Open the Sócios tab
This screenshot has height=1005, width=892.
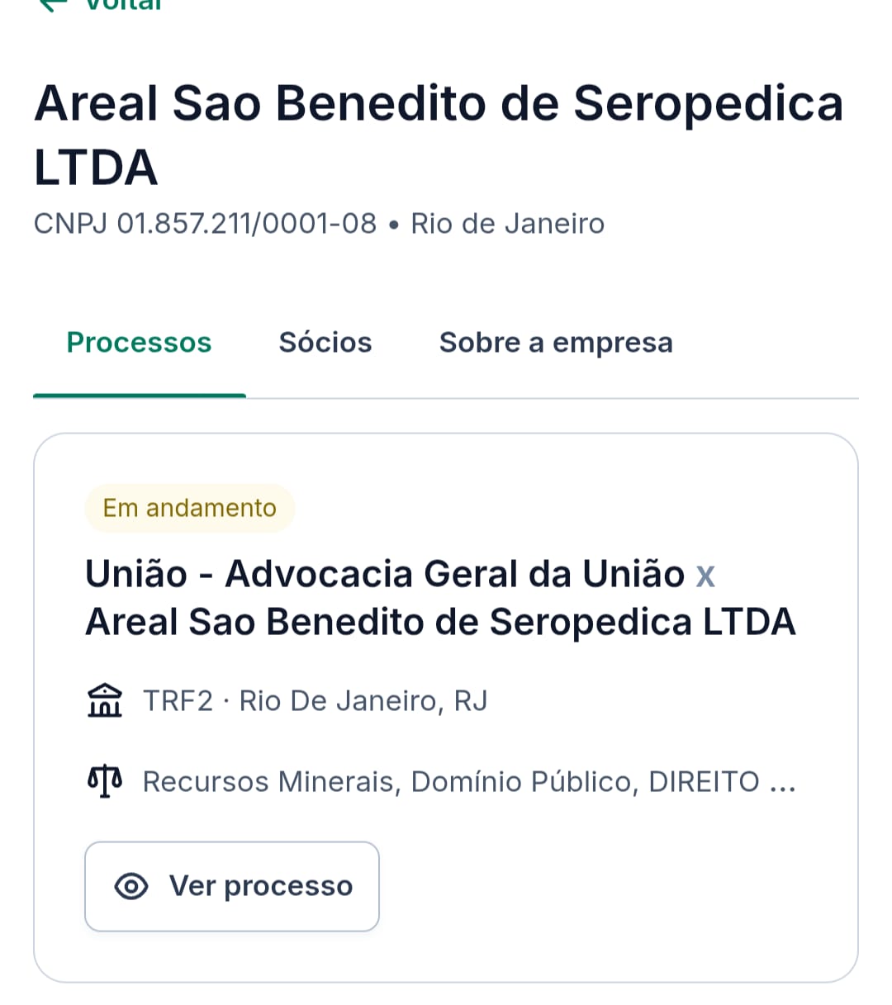coord(325,343)
